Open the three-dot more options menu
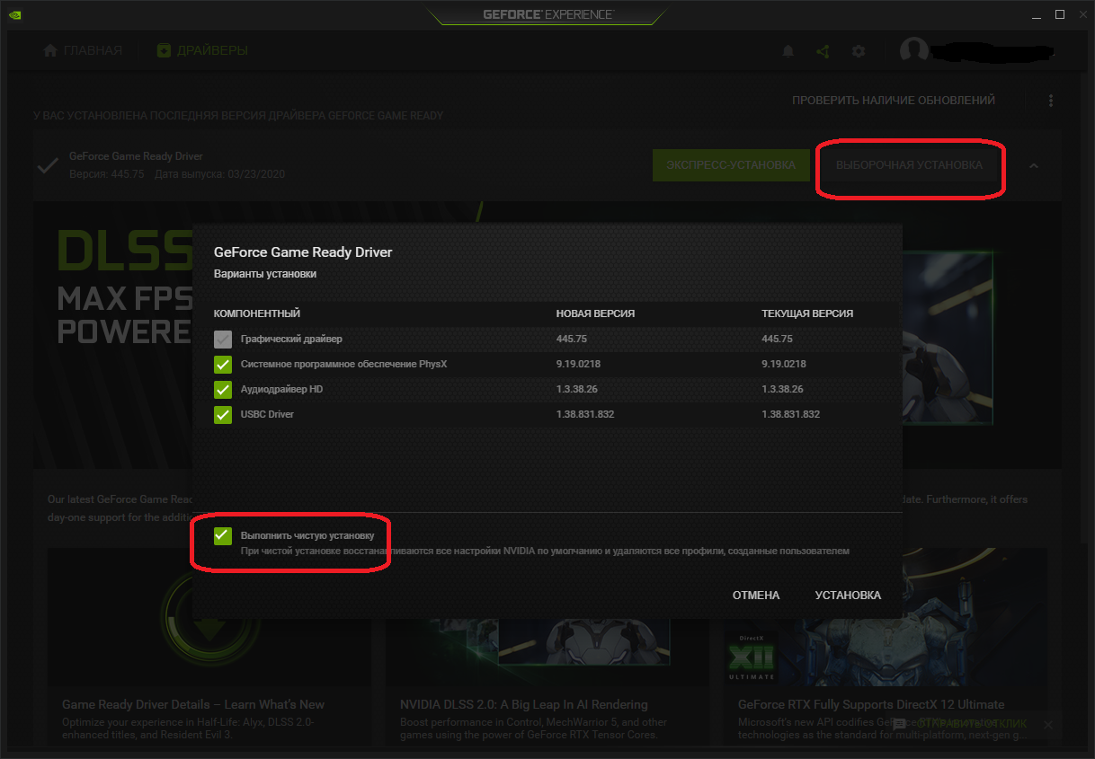1095x759 pixels. coord(1050,101)
